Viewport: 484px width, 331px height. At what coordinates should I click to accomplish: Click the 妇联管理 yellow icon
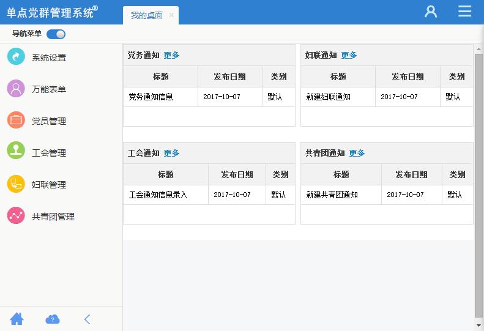click(16, 184)
